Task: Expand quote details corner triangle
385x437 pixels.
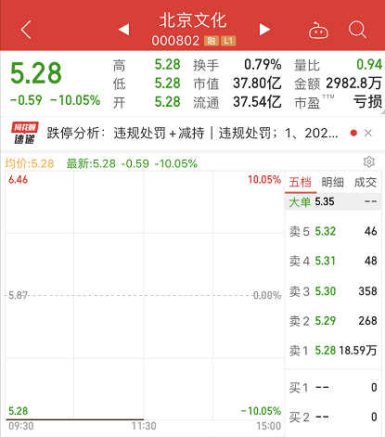Action: (x=382, y=112)
